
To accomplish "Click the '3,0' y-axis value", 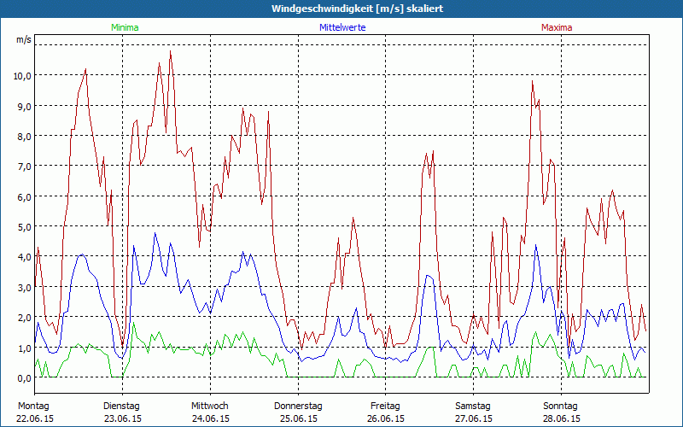I will [25, 287].
